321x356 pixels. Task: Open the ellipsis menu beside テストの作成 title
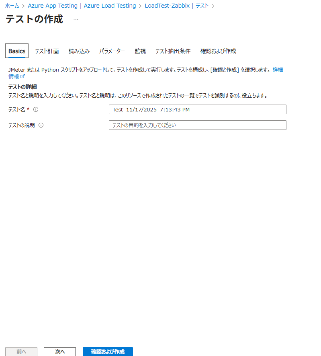click(76, 19)
